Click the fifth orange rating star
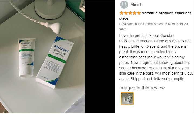 (139, 13)
